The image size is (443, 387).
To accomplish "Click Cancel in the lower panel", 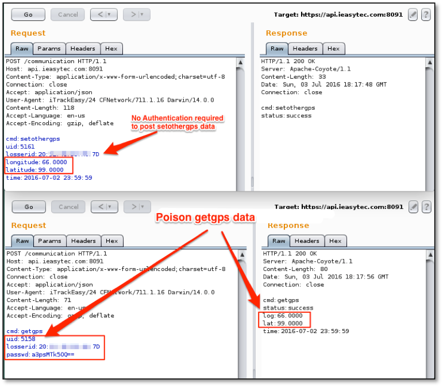I will [x=68, y=207].
